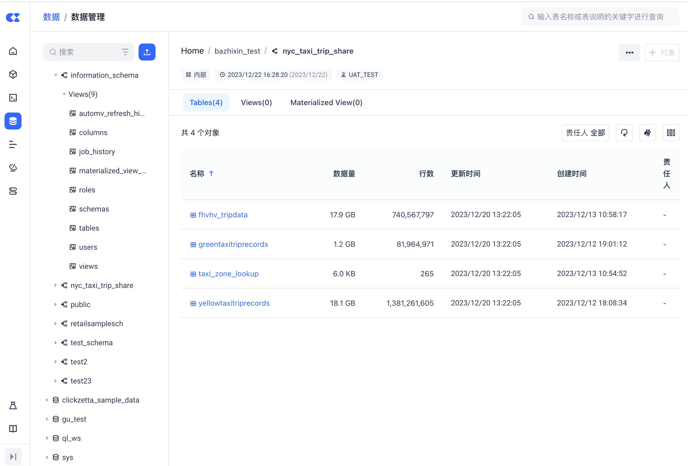The height and width of the screenshot is (466, 688).
Task: Open search filter icon in tree search
Action: coord(125,52)
